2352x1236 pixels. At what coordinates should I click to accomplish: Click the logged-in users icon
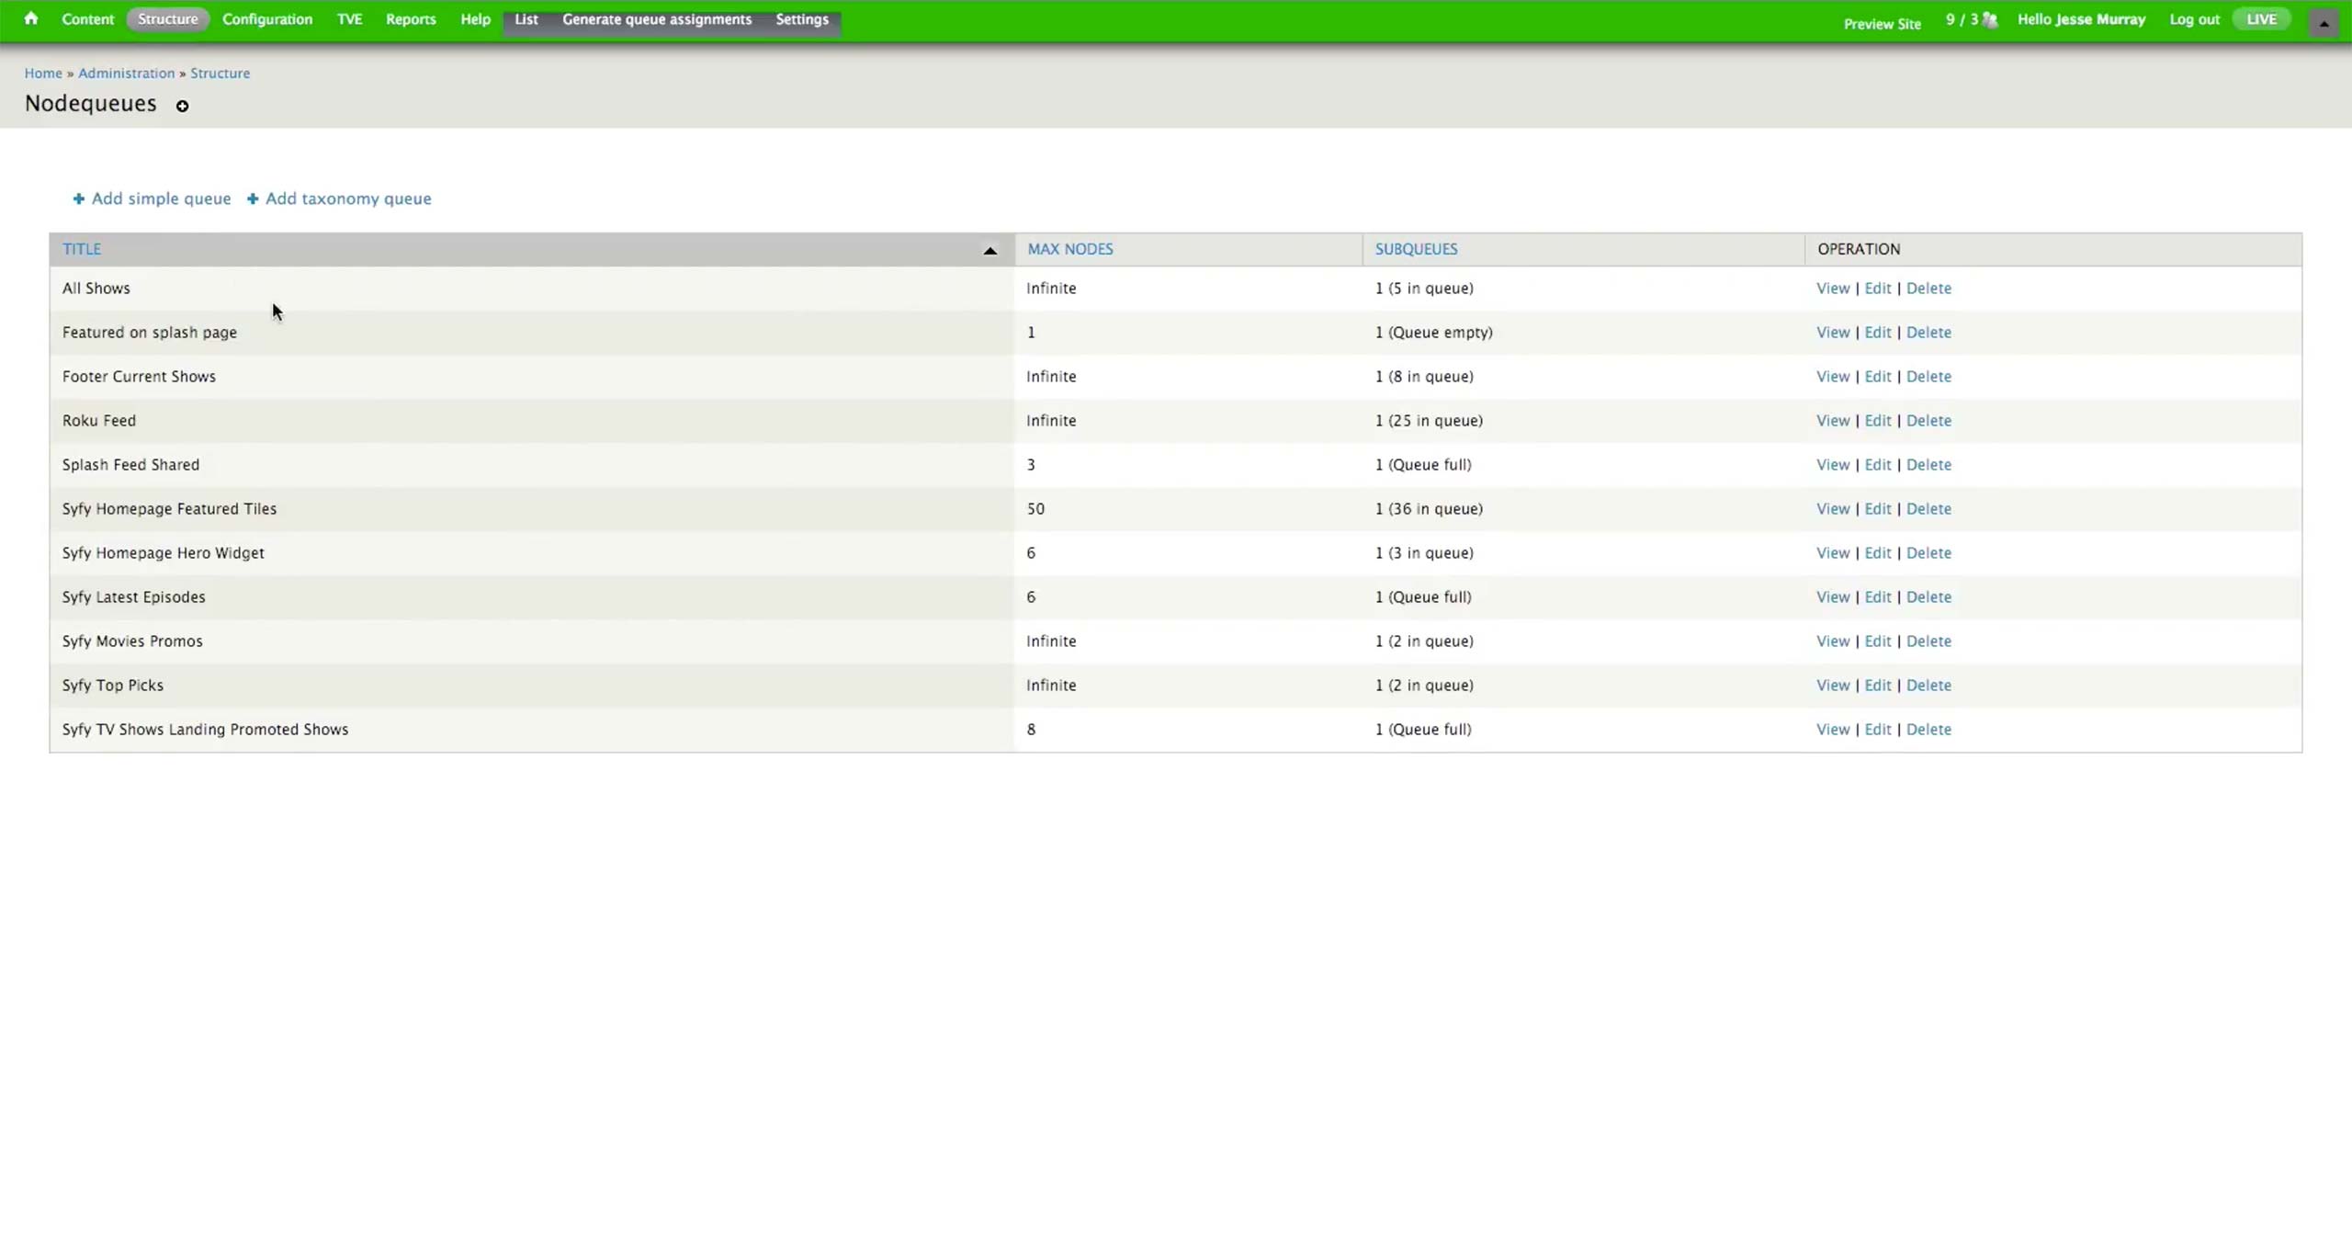pos(1990,20)
